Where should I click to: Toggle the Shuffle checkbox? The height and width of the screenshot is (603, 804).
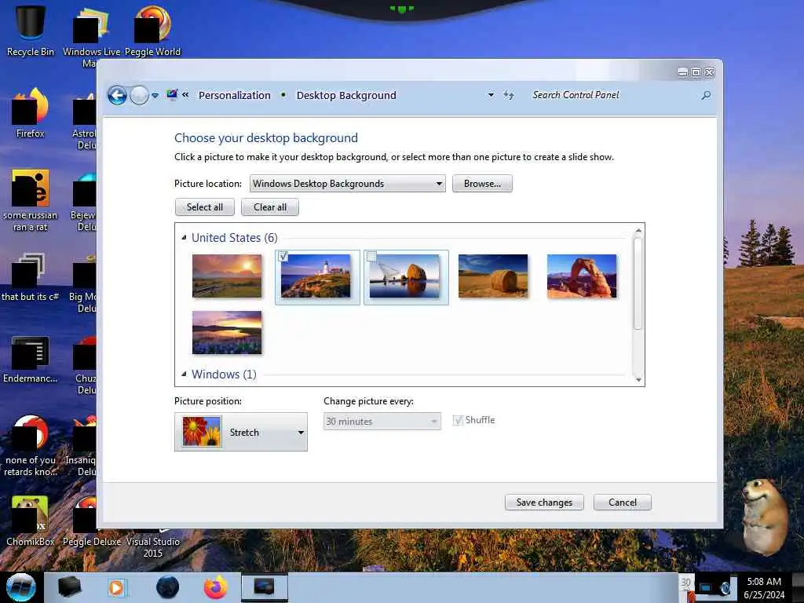458,421
